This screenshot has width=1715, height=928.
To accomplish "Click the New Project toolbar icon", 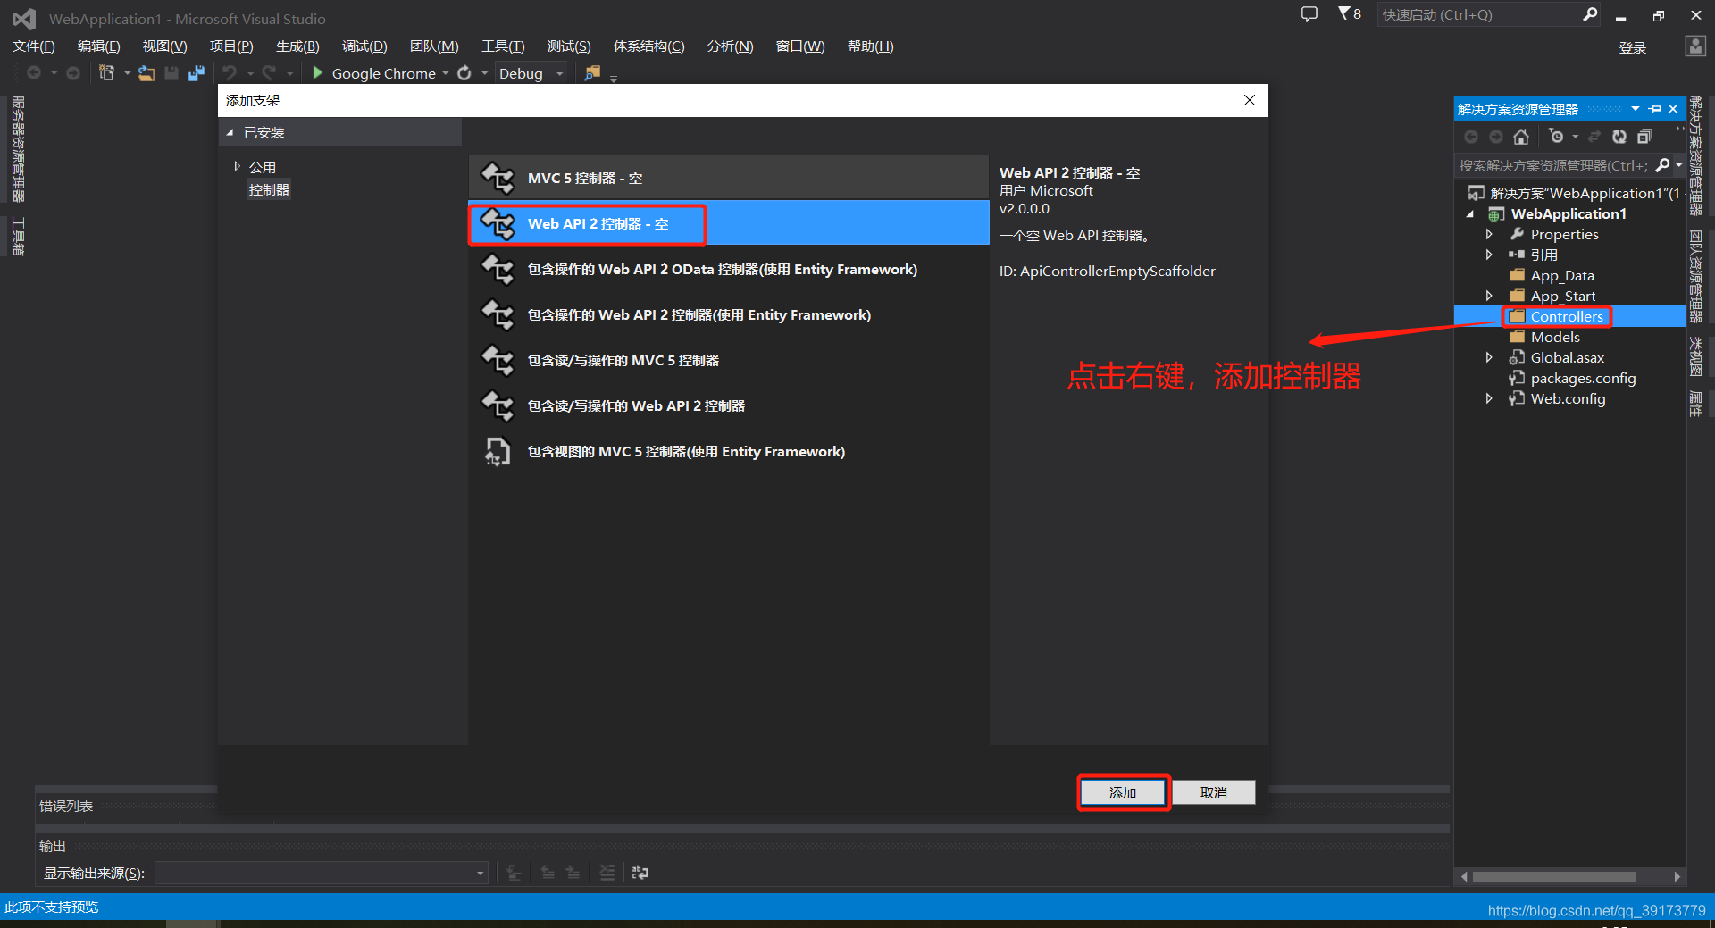I will (x=106, y=73).
